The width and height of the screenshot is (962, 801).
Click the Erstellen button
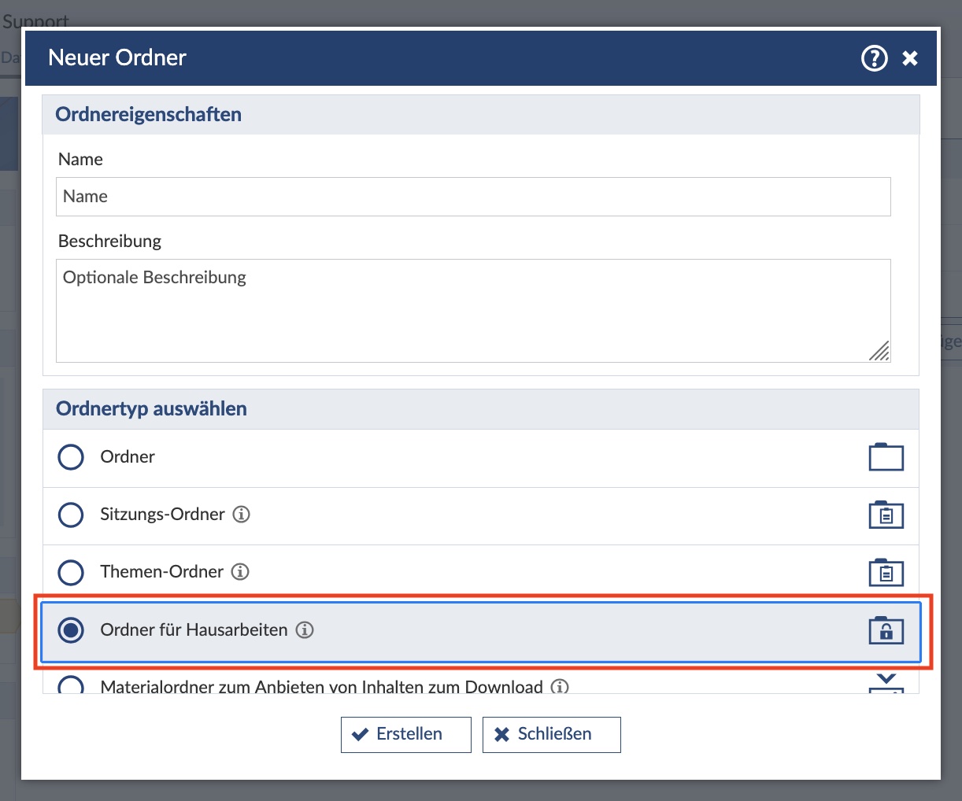point(405,734)
